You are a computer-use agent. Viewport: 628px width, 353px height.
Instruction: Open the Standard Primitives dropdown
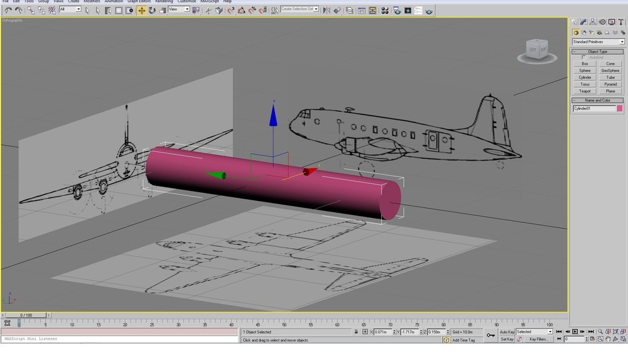[598, 41]
